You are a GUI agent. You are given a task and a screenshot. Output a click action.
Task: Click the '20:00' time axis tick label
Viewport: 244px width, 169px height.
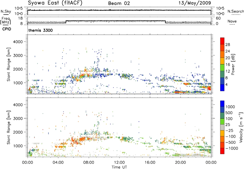180,163
